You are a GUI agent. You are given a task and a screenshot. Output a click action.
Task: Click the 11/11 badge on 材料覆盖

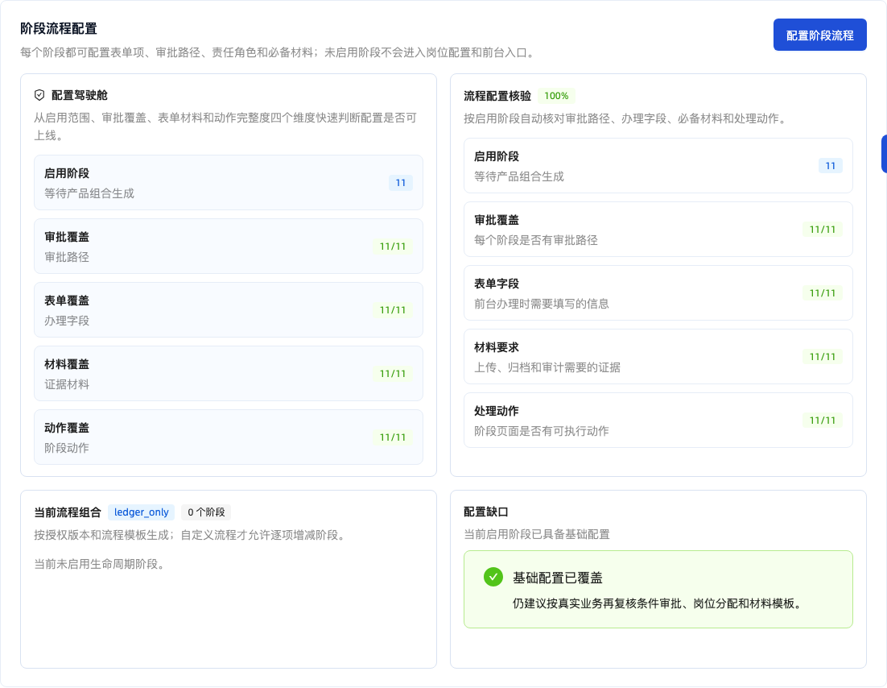point(393,374)
